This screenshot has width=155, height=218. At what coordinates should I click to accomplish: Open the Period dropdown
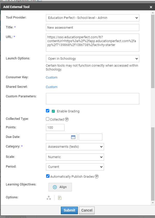click(x=75, y=167)
